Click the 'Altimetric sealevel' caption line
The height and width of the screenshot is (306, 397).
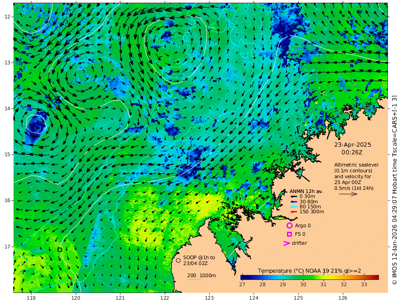click(x=356, y=165)
